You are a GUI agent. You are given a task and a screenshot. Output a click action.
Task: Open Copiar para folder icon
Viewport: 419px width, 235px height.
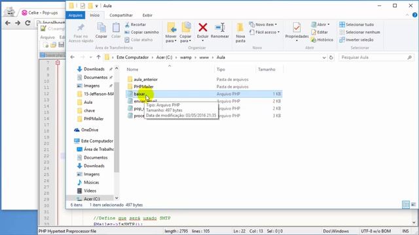pyautogui.click(x=185, y=33)
